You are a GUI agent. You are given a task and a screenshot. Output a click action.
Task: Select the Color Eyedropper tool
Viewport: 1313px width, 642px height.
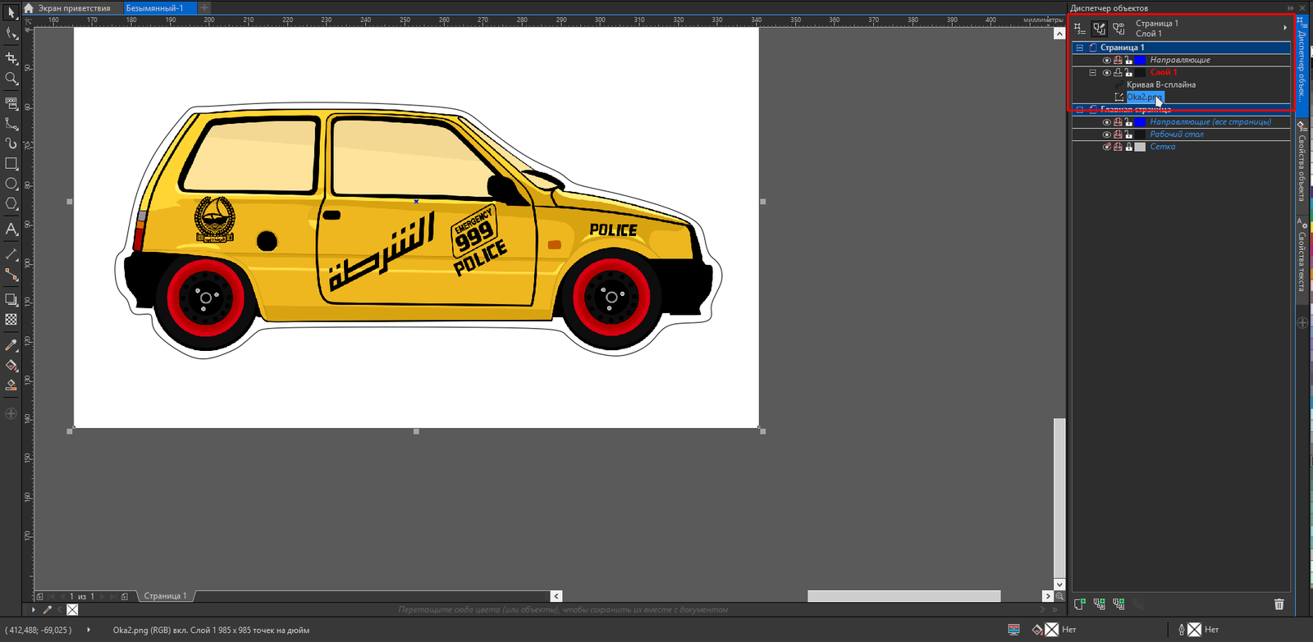point(11,345)
